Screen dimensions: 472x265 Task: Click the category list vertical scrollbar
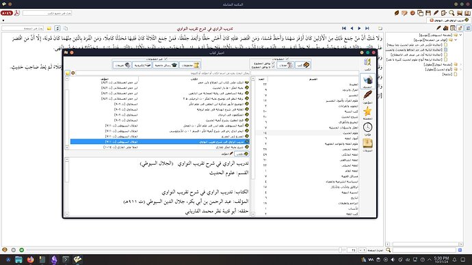coord(253,145)
